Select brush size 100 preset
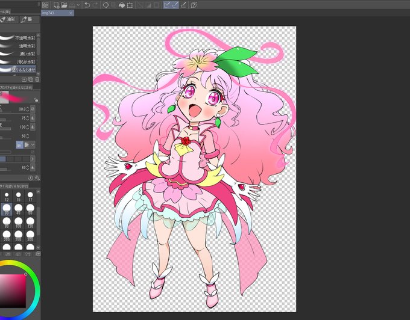This screenshot has height=320, width=410. tap(18, 223)
